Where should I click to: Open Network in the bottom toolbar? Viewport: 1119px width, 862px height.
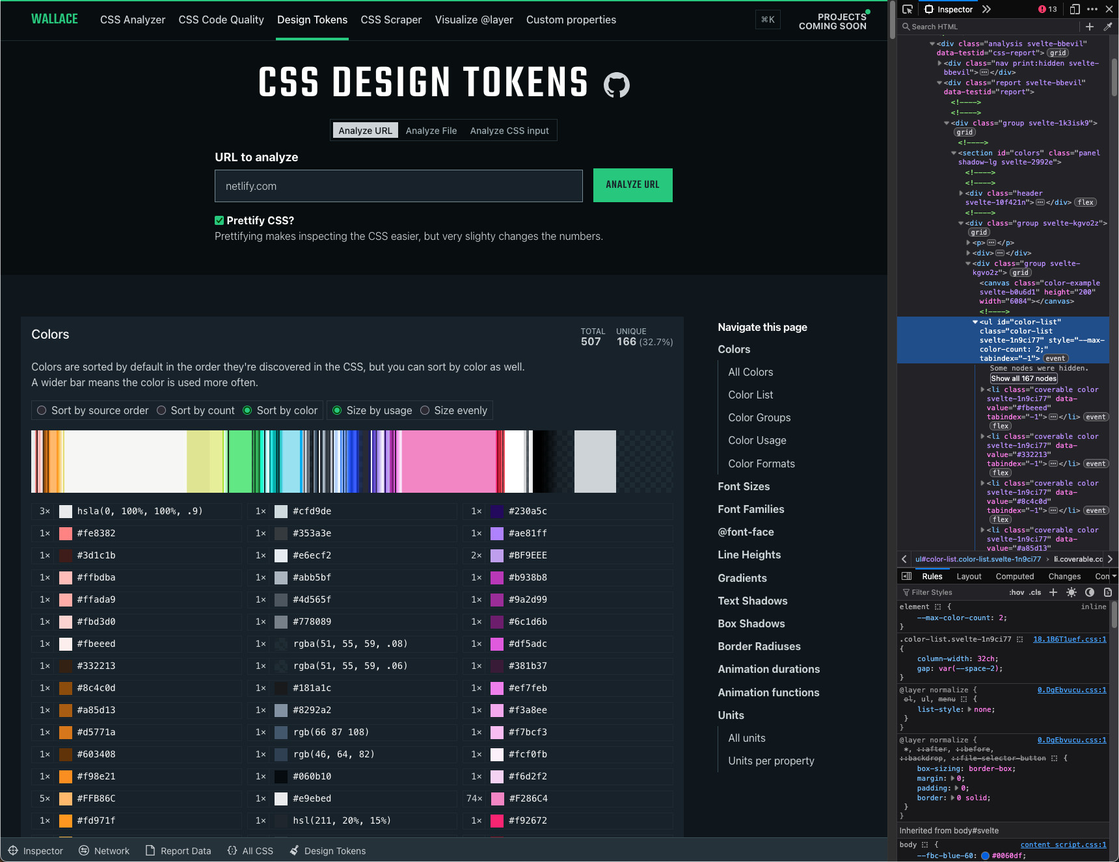point(104,851)
